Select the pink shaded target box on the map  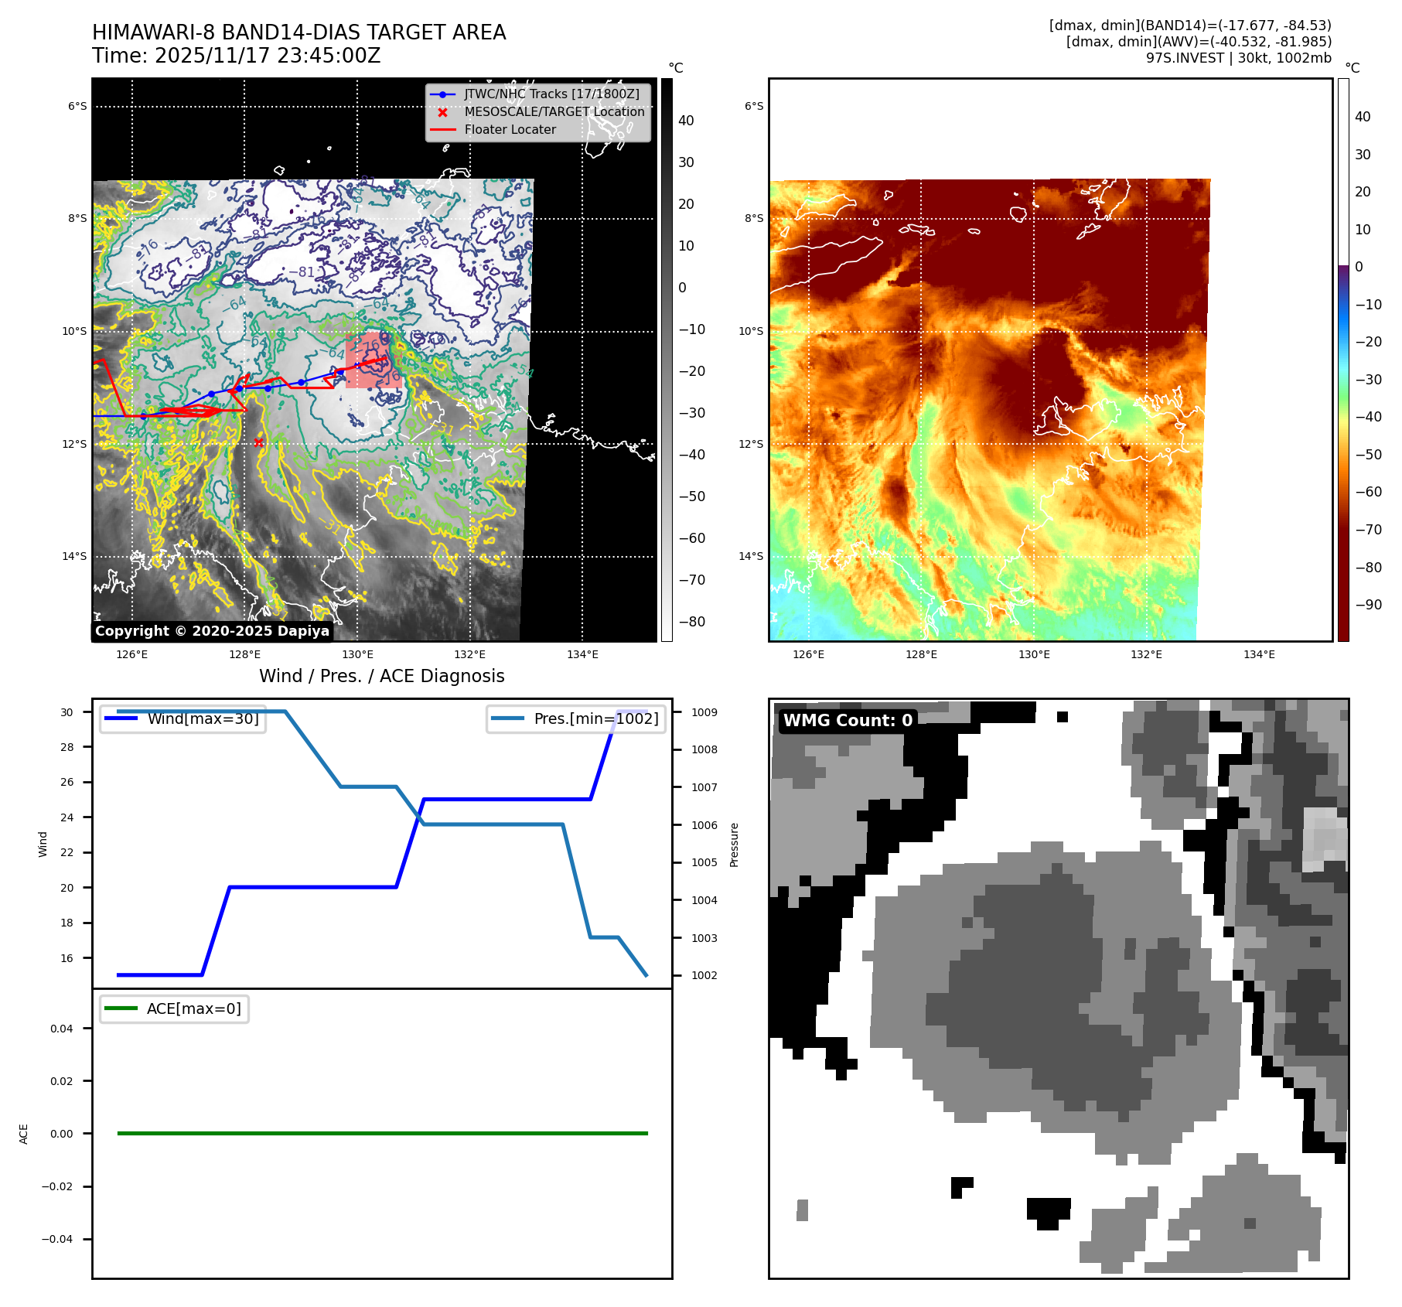pos(367,360)
